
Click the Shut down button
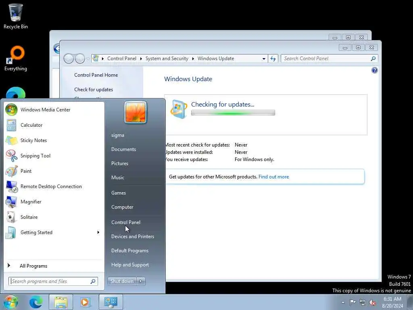point(122,281)
